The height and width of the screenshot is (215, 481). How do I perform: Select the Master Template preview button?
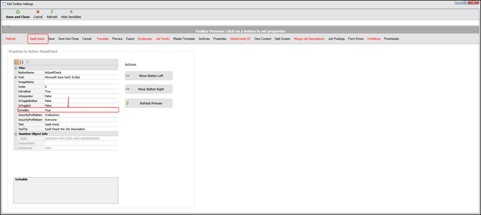coord(184,39)
